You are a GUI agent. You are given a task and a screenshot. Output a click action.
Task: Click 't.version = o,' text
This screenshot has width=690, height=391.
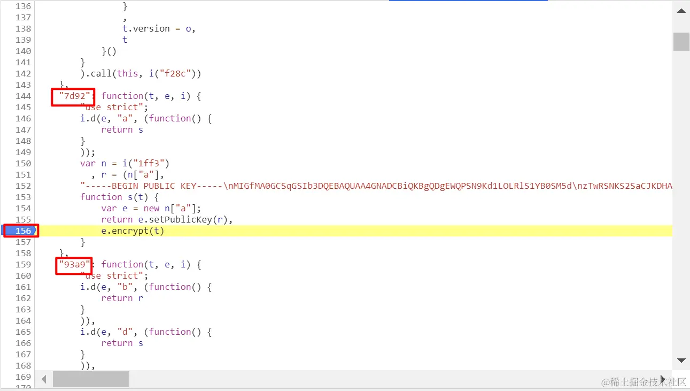click(159, 28)
